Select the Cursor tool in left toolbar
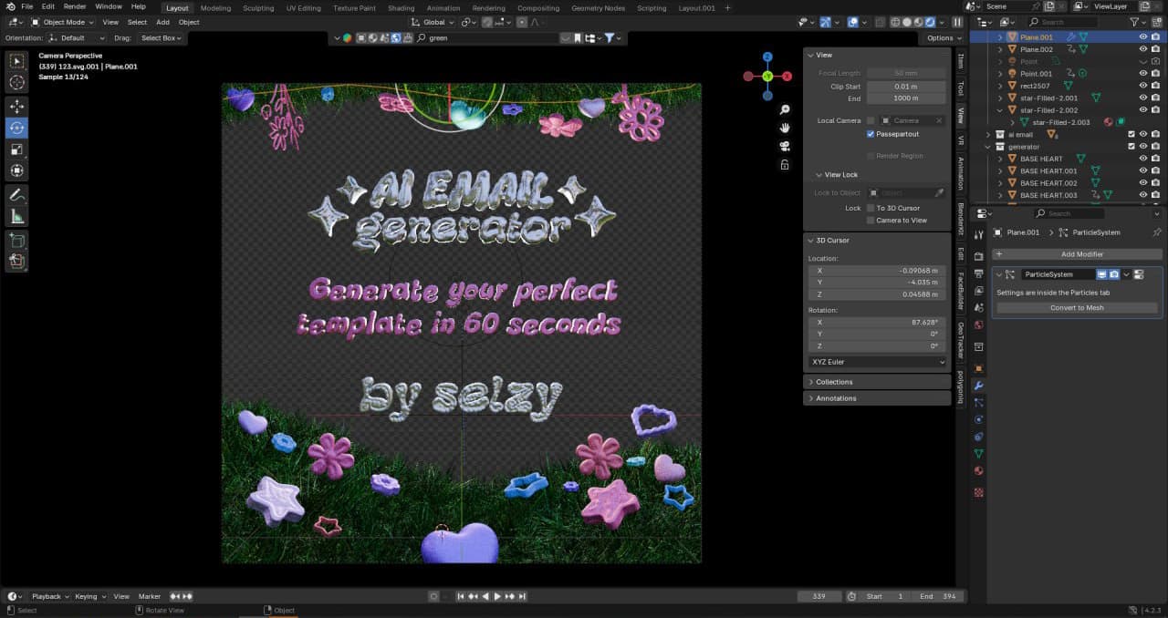This screenshot has height=618, width=1168. [x=16, y=83]
